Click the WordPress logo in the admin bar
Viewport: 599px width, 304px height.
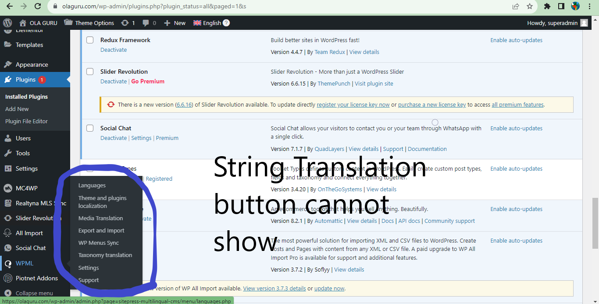click(x=7, y=23)
